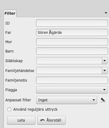Open the Familjehändelse dropdown arrow

pos(105,71)
